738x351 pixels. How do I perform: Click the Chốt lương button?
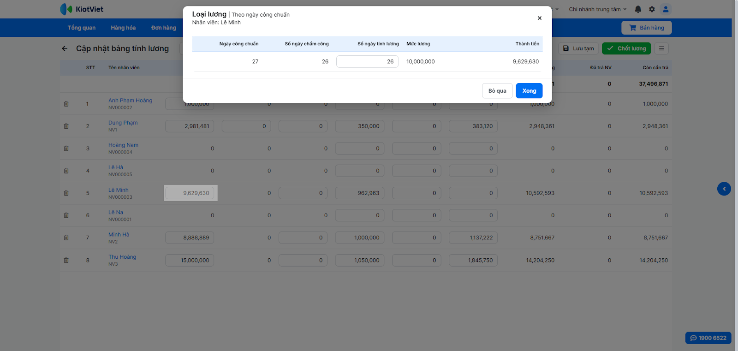tap(626, 48)
